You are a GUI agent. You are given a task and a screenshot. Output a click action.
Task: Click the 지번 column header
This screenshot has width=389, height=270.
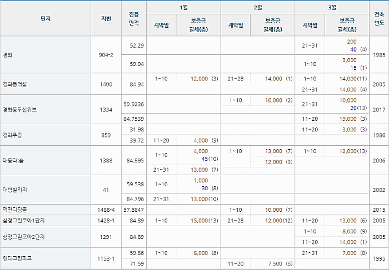tap(106, 18)
